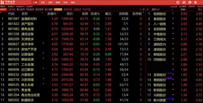
Task: Sort sector table by 涨跌数 column header
Action: click(x=124, y=14)
